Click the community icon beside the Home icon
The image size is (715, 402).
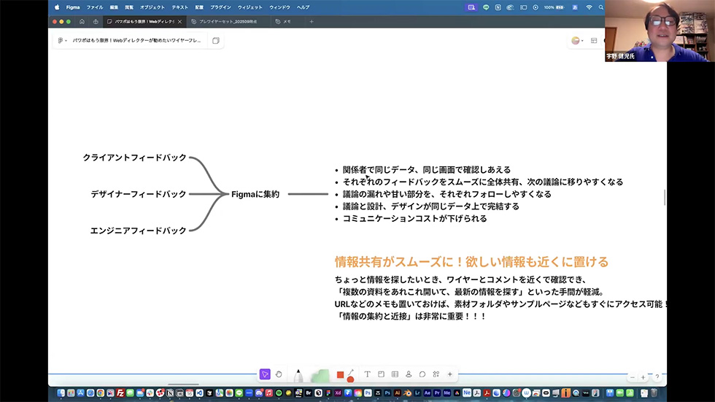point(96,21)
